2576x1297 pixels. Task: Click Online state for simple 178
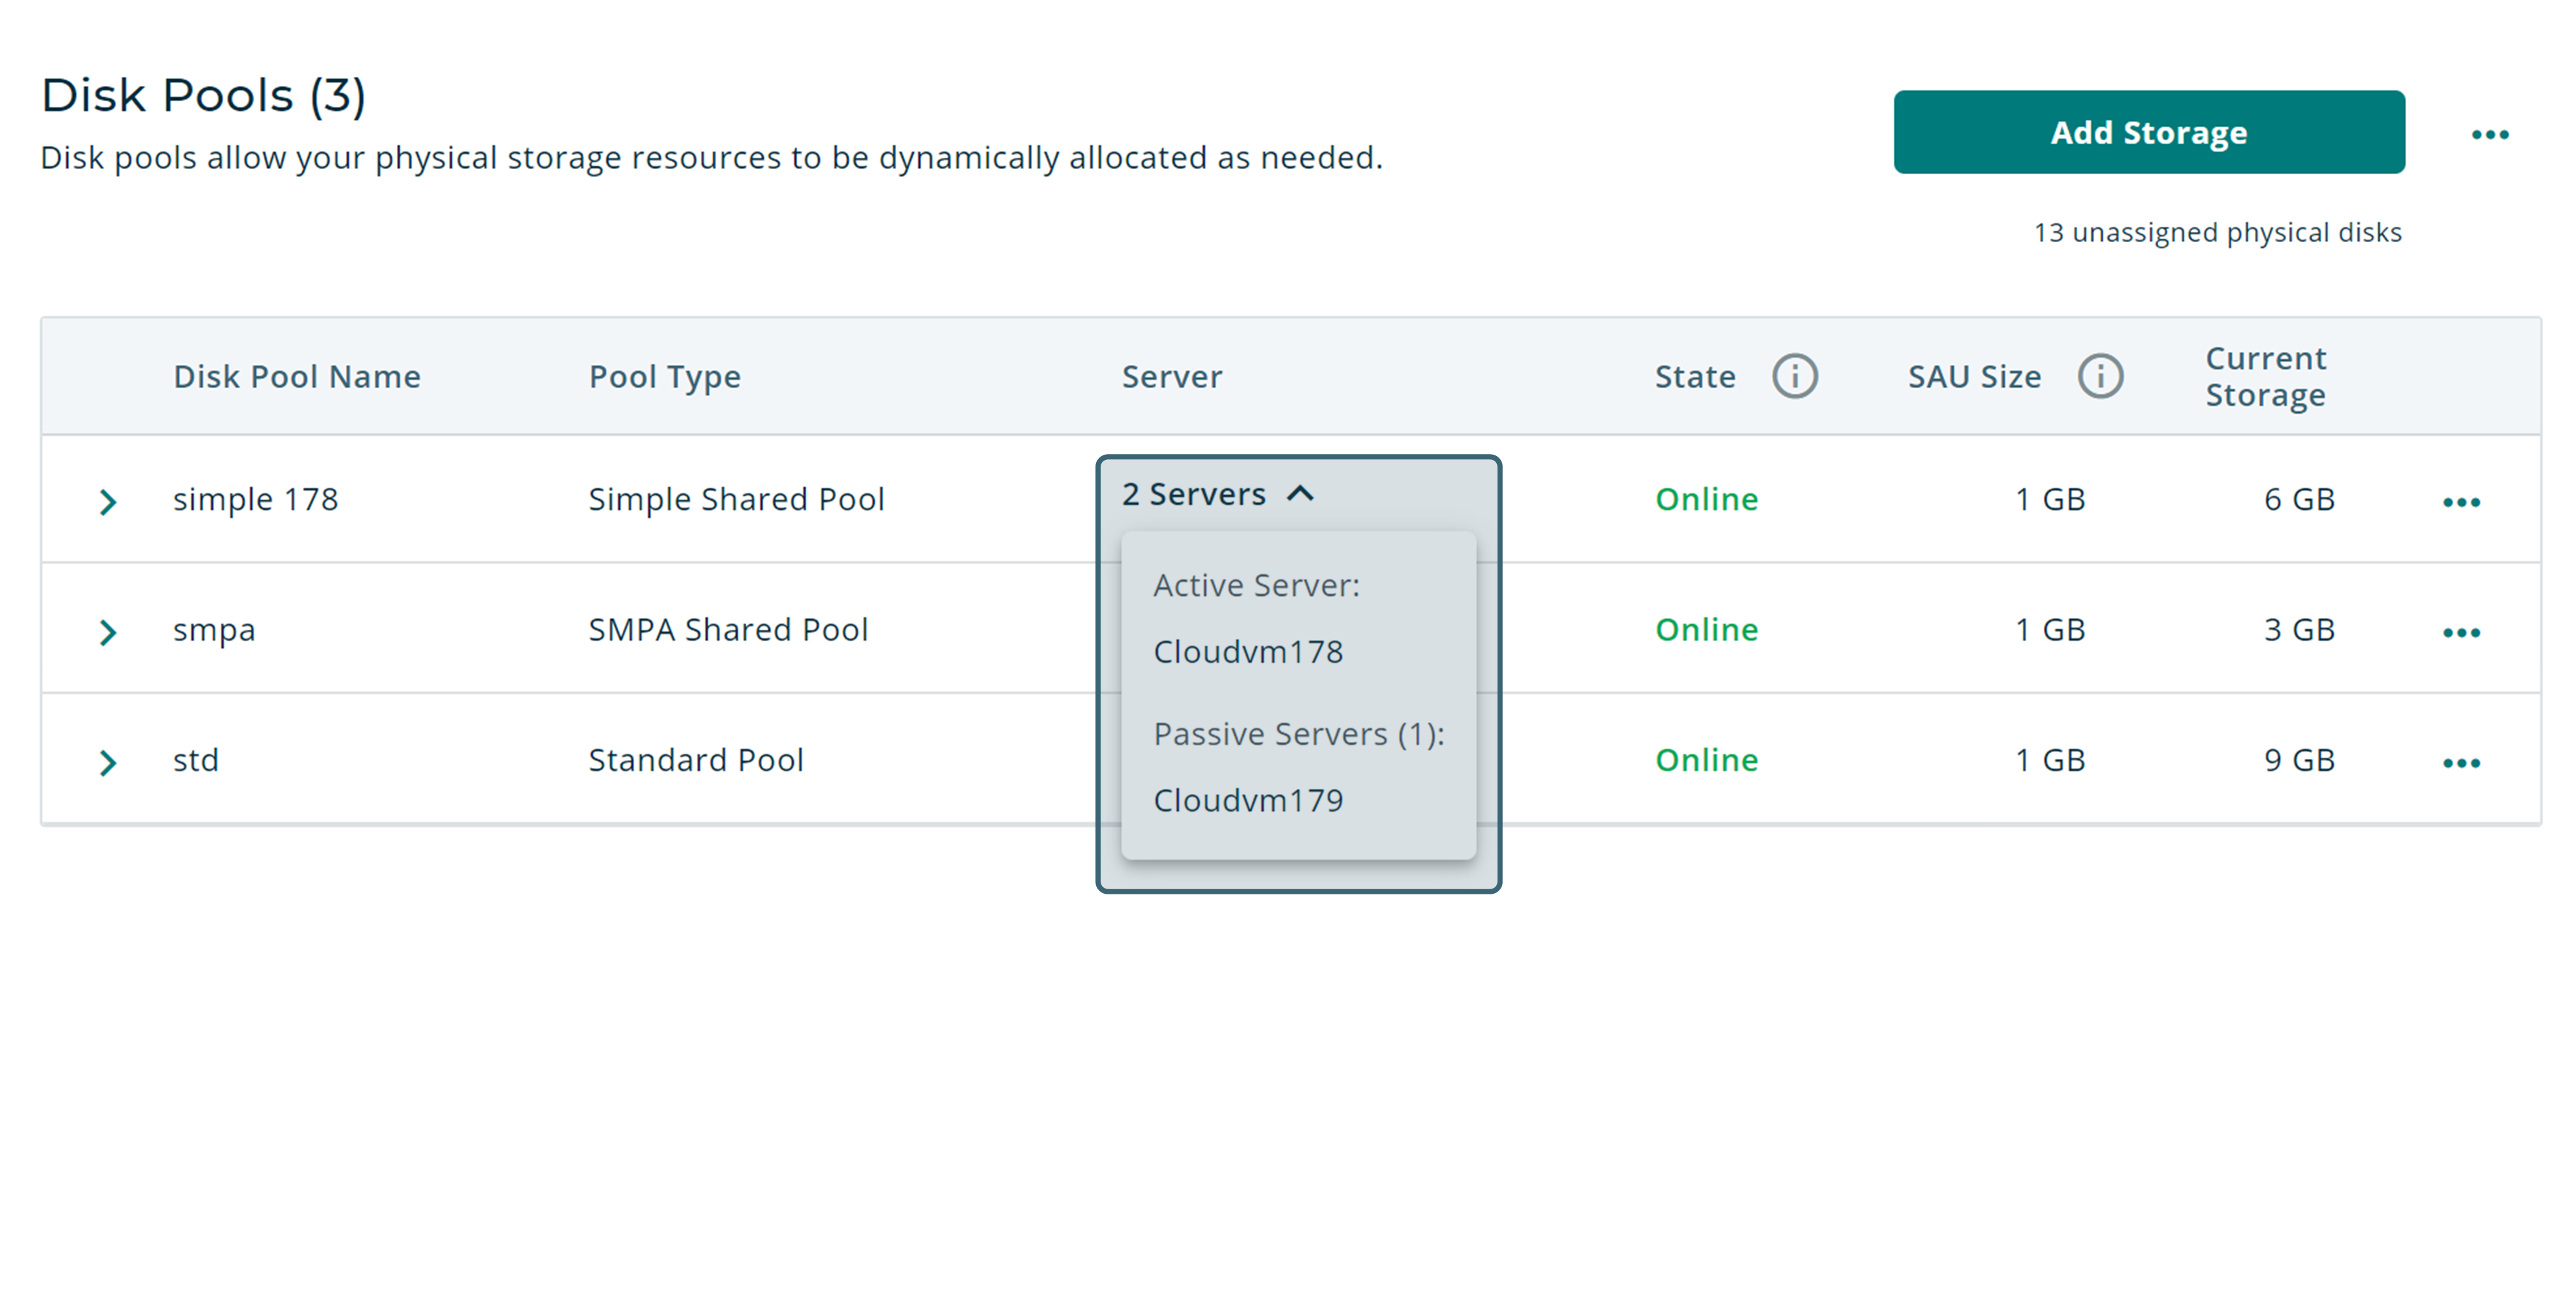click(x=1706, y=498)
